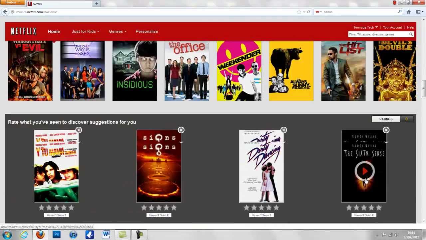Image resolution: width=426 pixels, height=240 pixels.
Task: Select the Y Tu Mama Tambien poster
Action: click(56, 166)
